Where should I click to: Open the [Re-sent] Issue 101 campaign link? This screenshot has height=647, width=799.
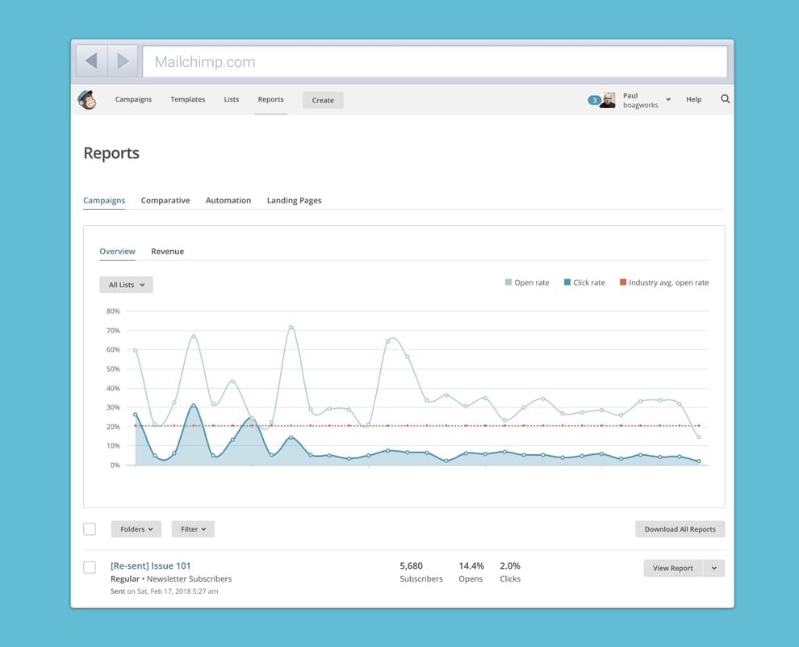(150, 566)
